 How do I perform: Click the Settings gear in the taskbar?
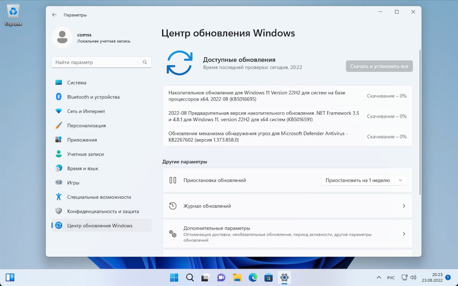coord(284,277)
